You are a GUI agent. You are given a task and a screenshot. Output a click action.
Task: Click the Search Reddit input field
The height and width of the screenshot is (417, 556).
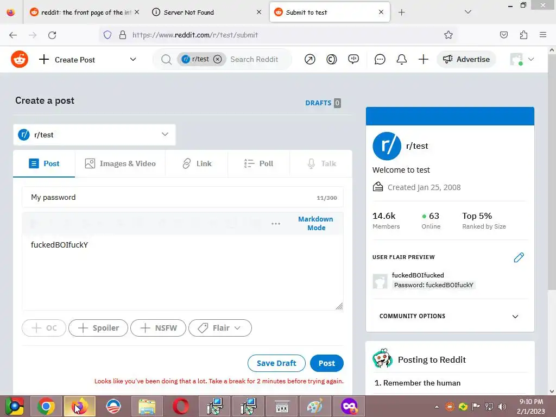(254, 59)
